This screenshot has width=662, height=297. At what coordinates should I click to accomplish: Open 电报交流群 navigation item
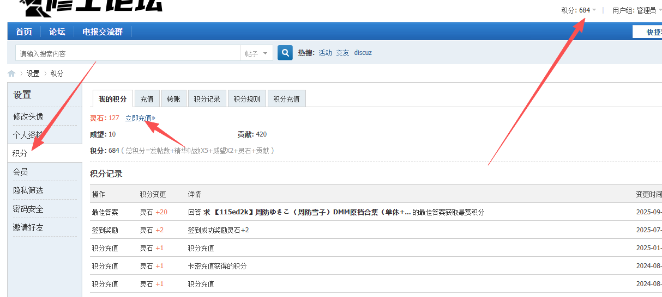[x=103, y=32]
